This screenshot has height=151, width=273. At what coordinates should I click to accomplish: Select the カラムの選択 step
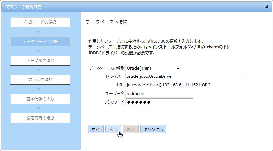[40, 80]
